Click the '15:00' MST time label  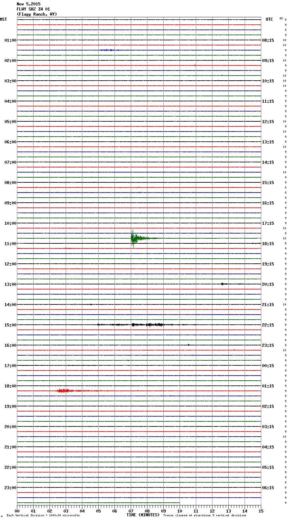[x=10, y=325]
